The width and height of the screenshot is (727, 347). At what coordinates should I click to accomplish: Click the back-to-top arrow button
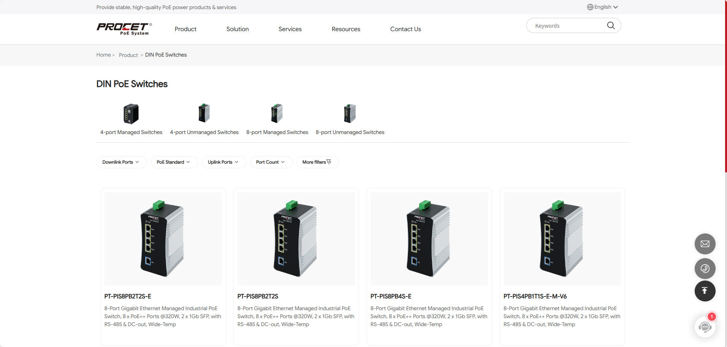pos(705,291)
